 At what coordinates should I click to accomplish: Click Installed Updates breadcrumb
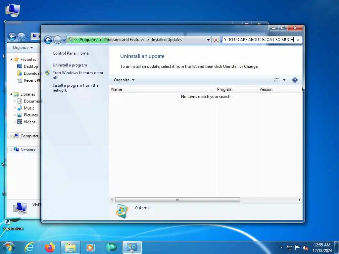(167, 40)
